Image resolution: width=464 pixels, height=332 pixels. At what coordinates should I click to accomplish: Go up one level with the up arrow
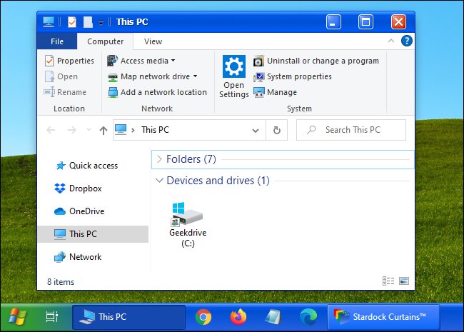pos(104,130)
